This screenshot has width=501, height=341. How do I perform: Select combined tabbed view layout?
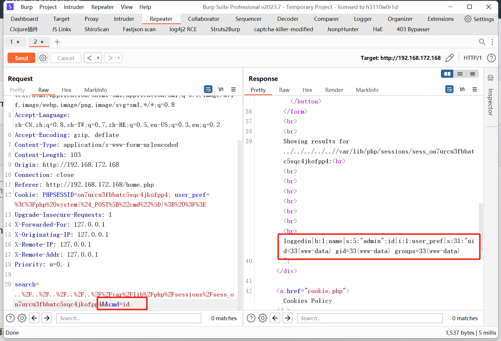point(472,74)
